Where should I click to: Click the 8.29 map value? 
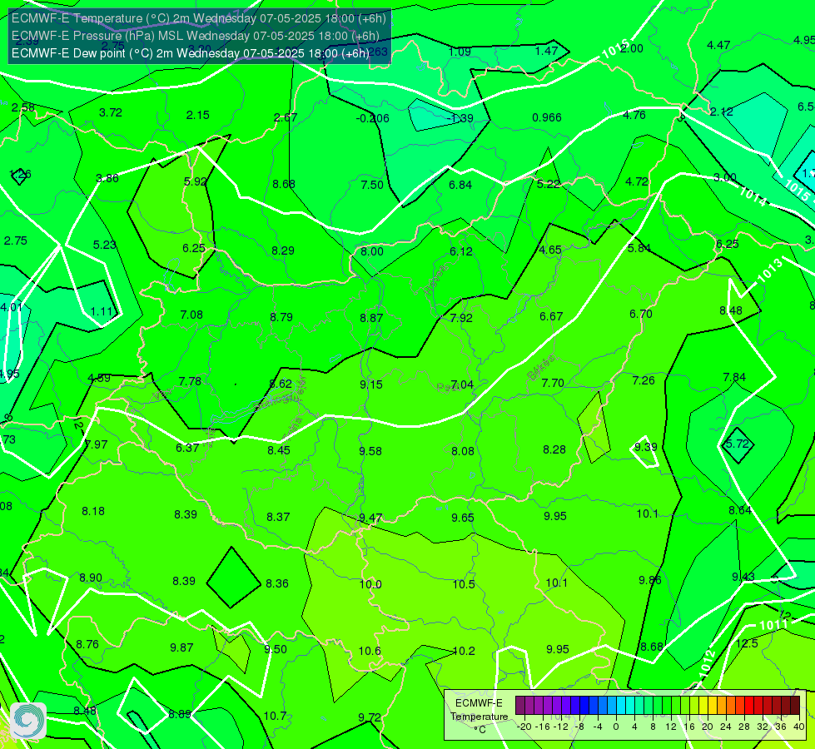click(283, 250)
